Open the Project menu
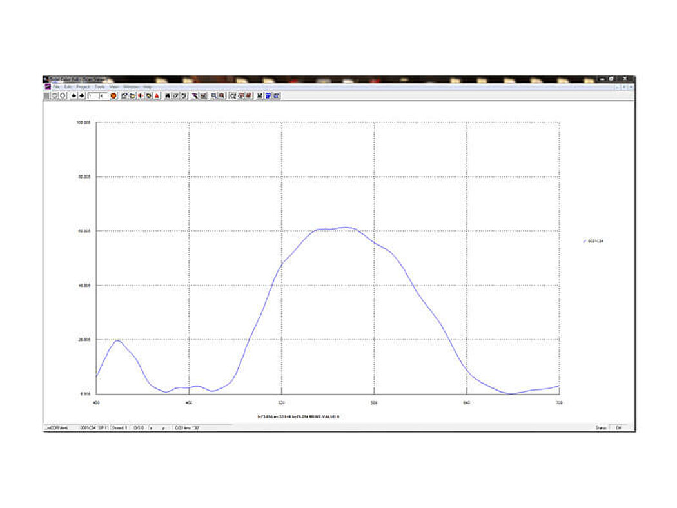 pyautogui.click(x=82, y=86)
